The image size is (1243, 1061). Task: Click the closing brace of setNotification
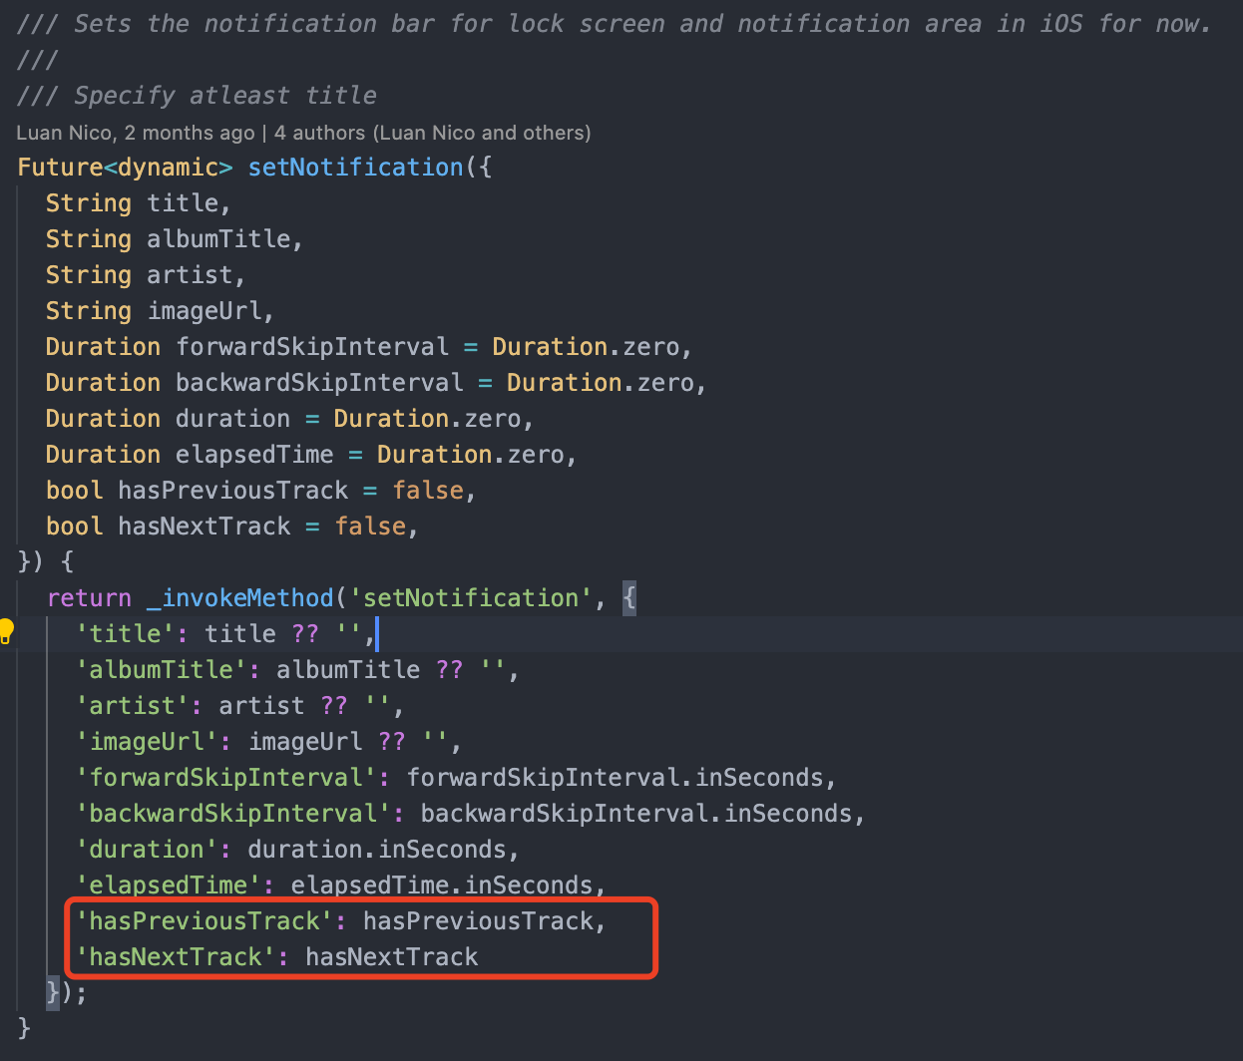pos(22,1027)
